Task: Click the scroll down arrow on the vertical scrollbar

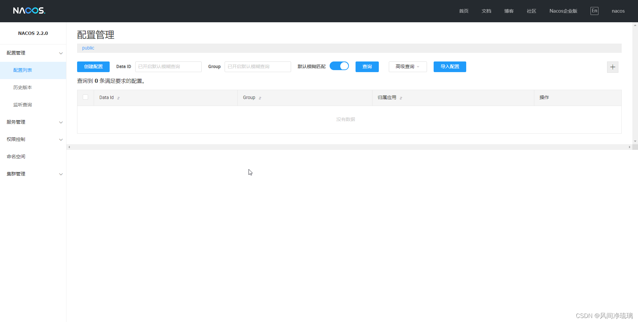Action: point(635,141)
